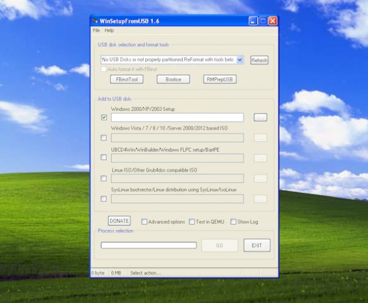Open the Help menu
This screenshot has height=303, width=368.
(x=109, y=30)
